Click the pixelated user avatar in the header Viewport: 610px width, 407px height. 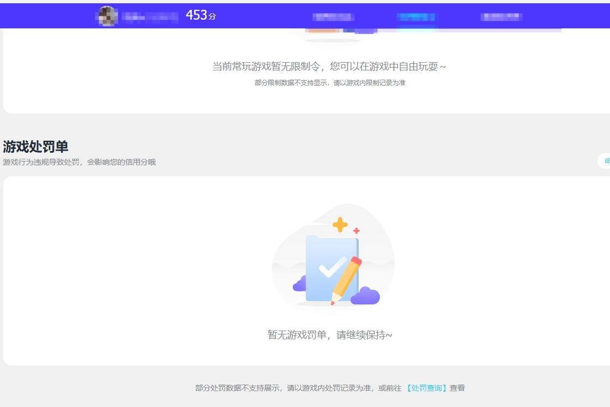coord(107,16)
